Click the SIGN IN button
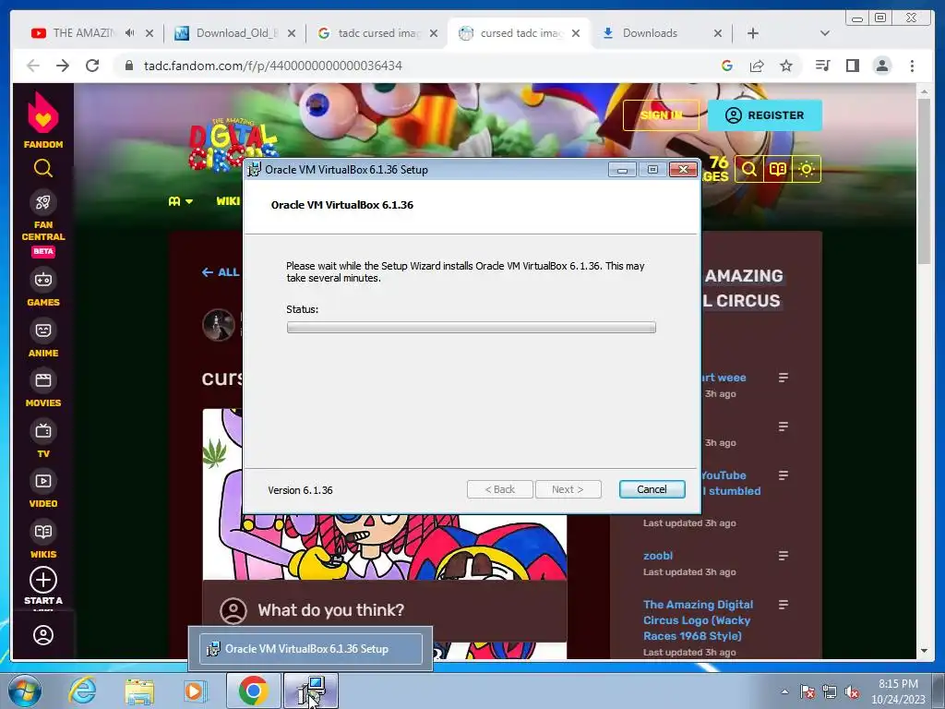Viewport: 945px width, 709px height. pyautogui.click(x=661, y=115)
